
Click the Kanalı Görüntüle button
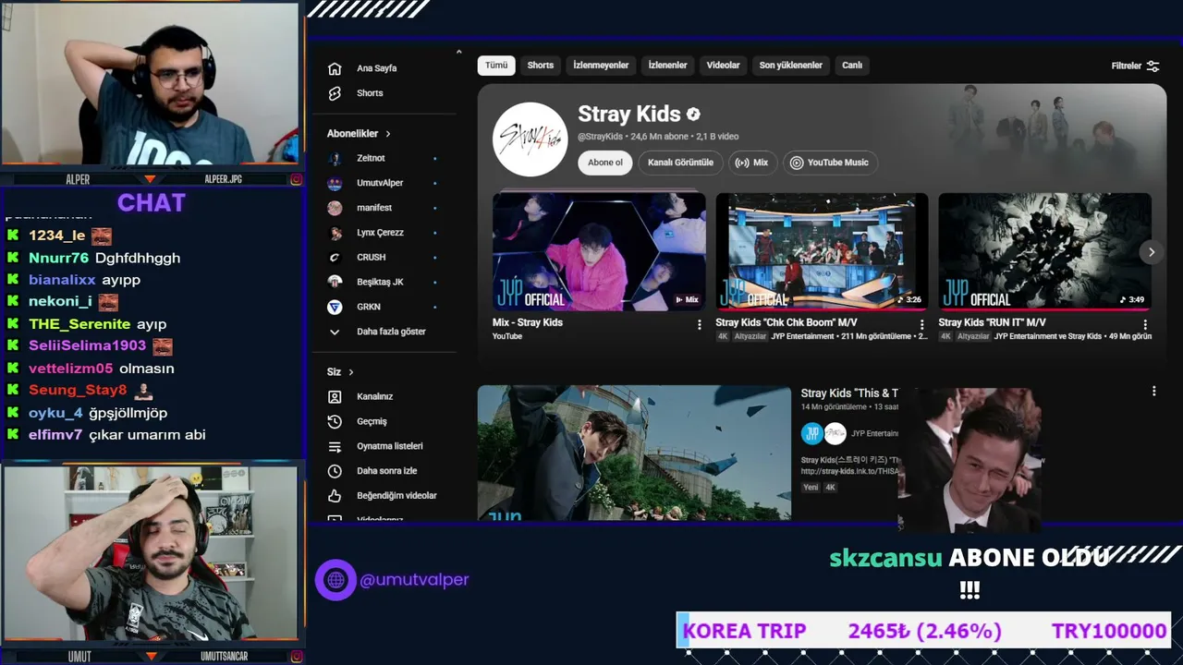(680, 163)
